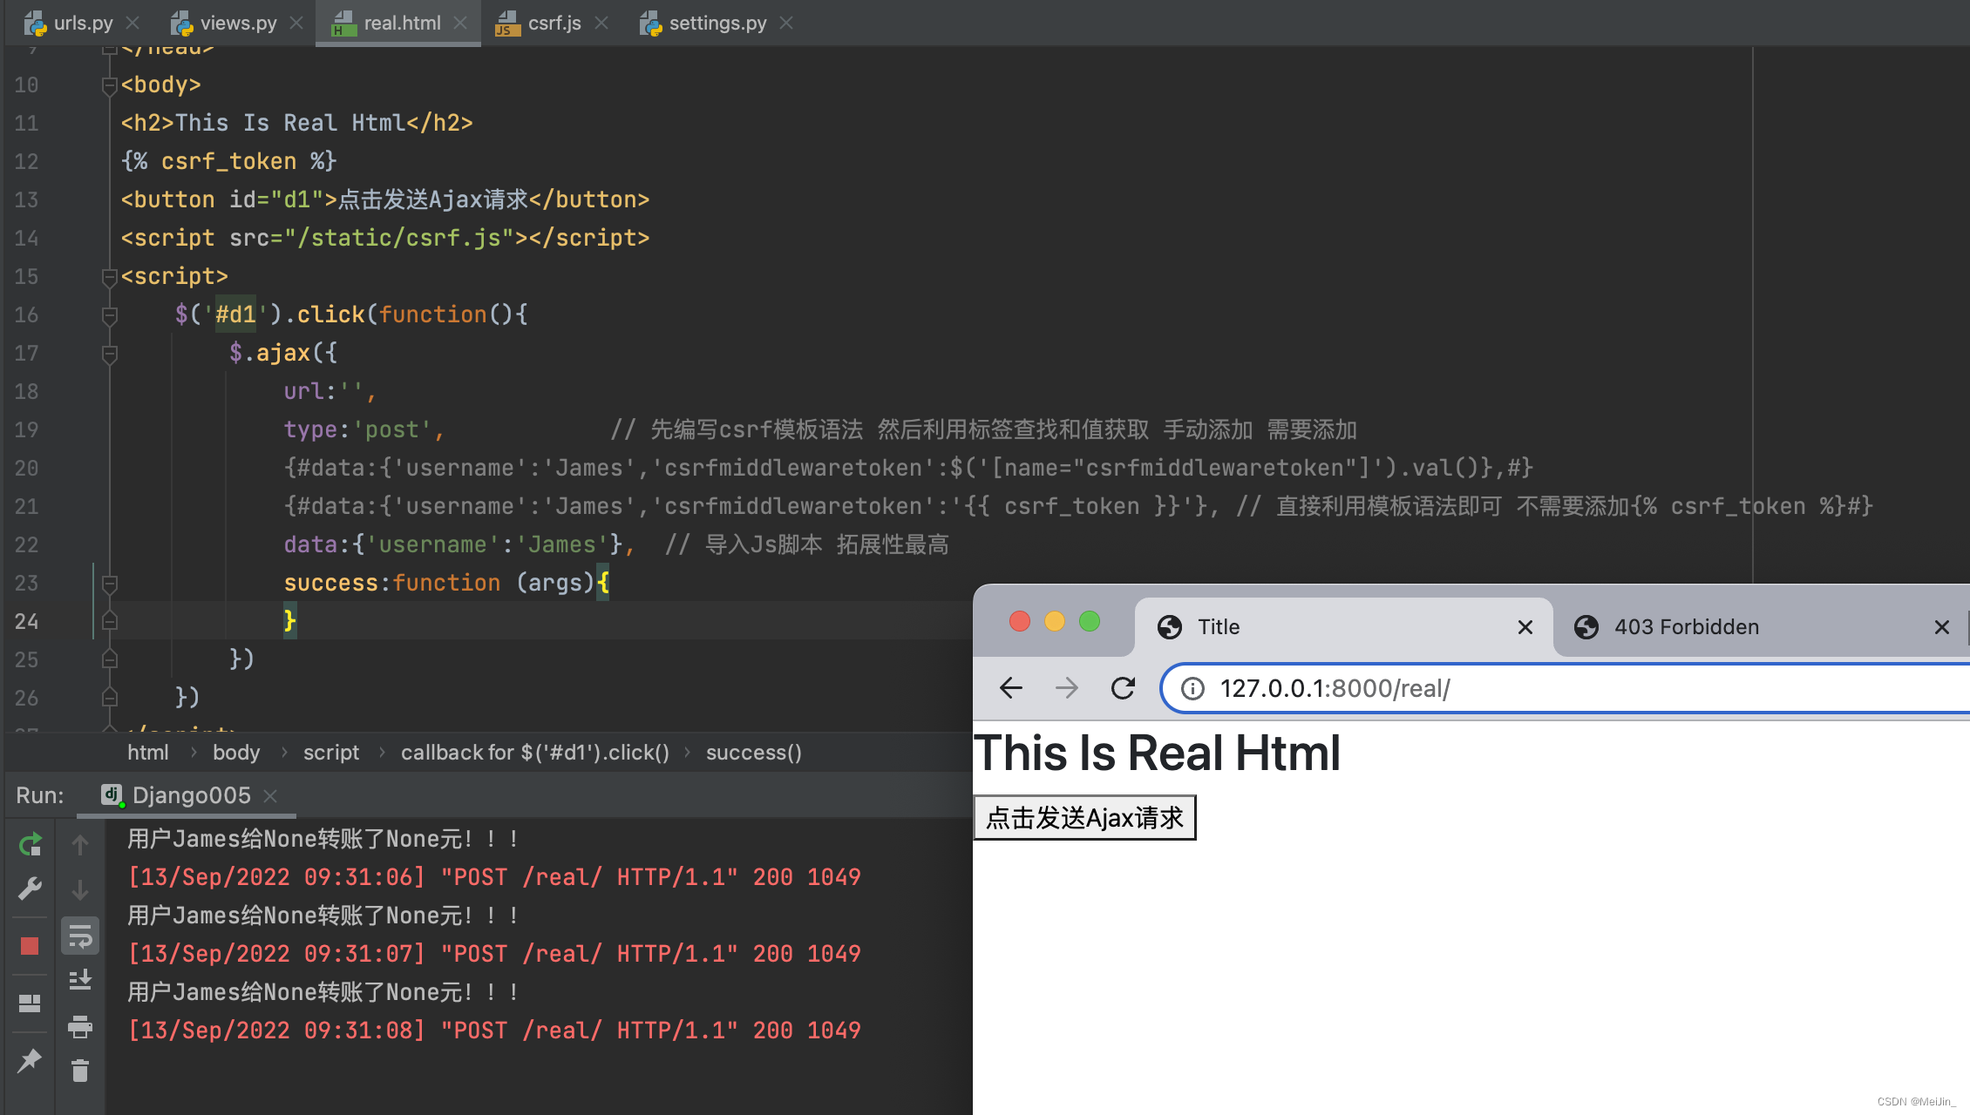Open run configuration wrench settings

[x=30, y=889]
